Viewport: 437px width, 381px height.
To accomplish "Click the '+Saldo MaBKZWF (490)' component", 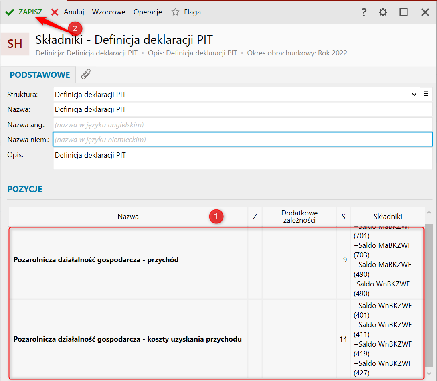I will pyautogui.click(x=382, y=269).
